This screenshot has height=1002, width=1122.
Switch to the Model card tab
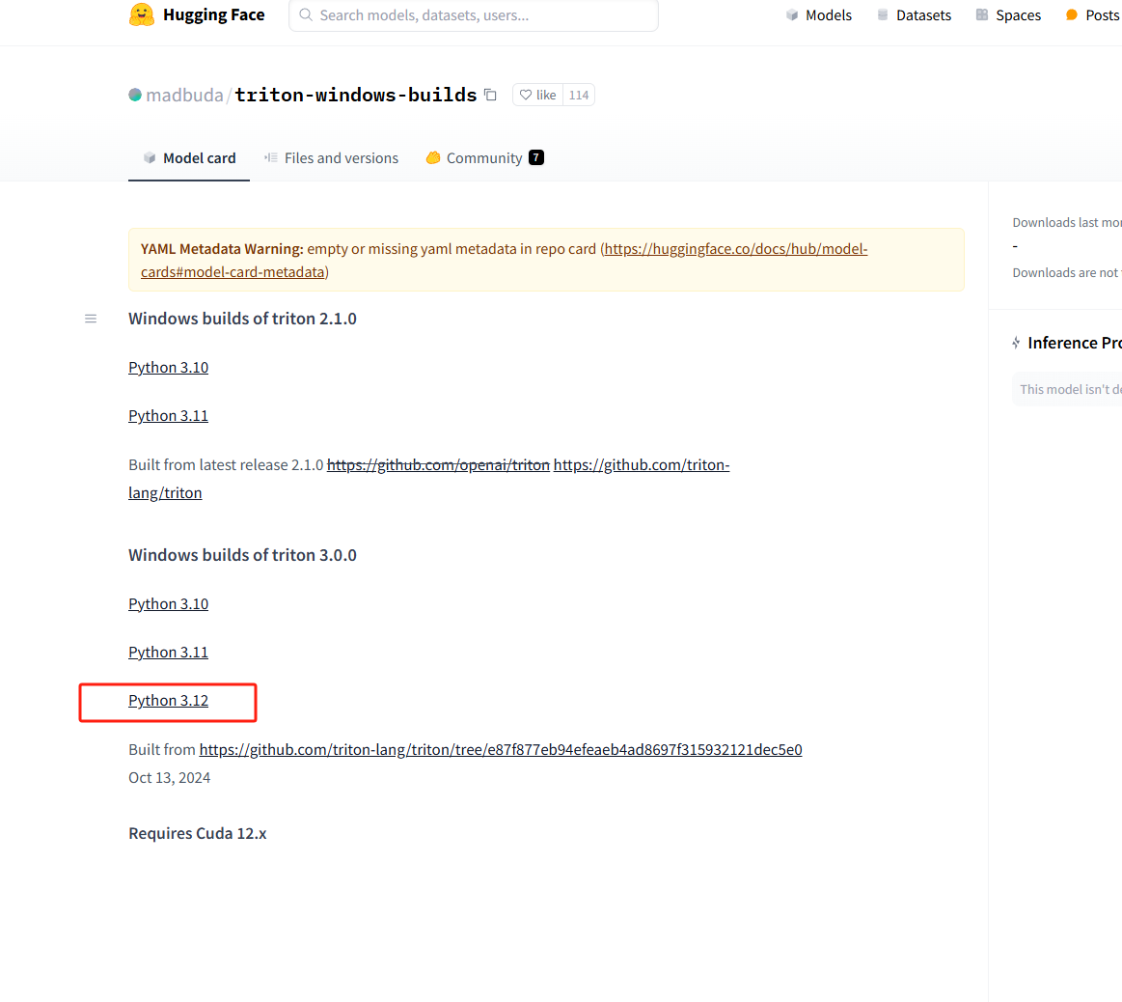pyautogui.click(x=189, y=158)
